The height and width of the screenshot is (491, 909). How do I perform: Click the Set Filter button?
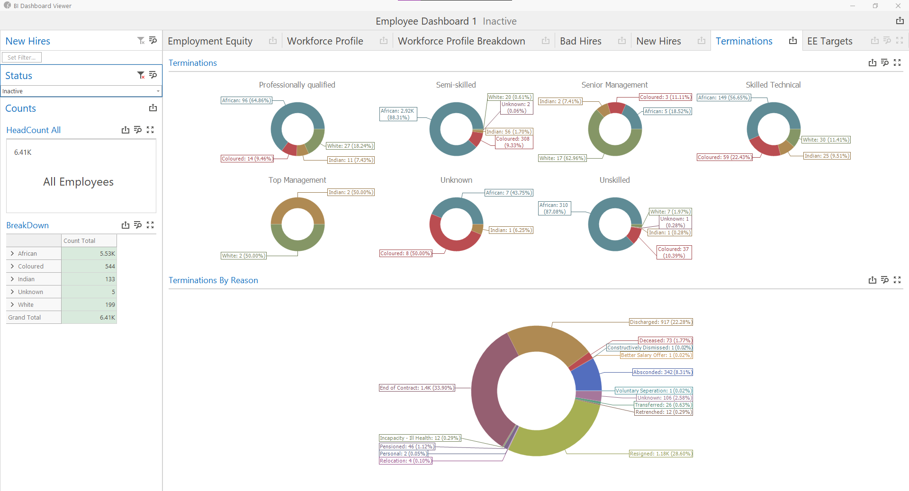click(22, 57)
